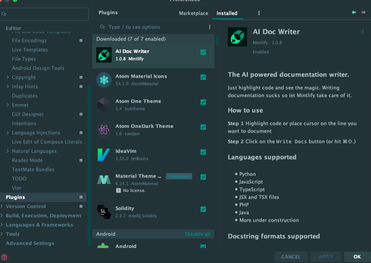Click the OK button
This screenshot has width=371, height=263.
(357, 256)
